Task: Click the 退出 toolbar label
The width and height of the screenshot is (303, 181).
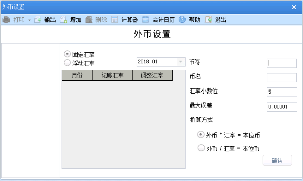Action: coord(221,20)
